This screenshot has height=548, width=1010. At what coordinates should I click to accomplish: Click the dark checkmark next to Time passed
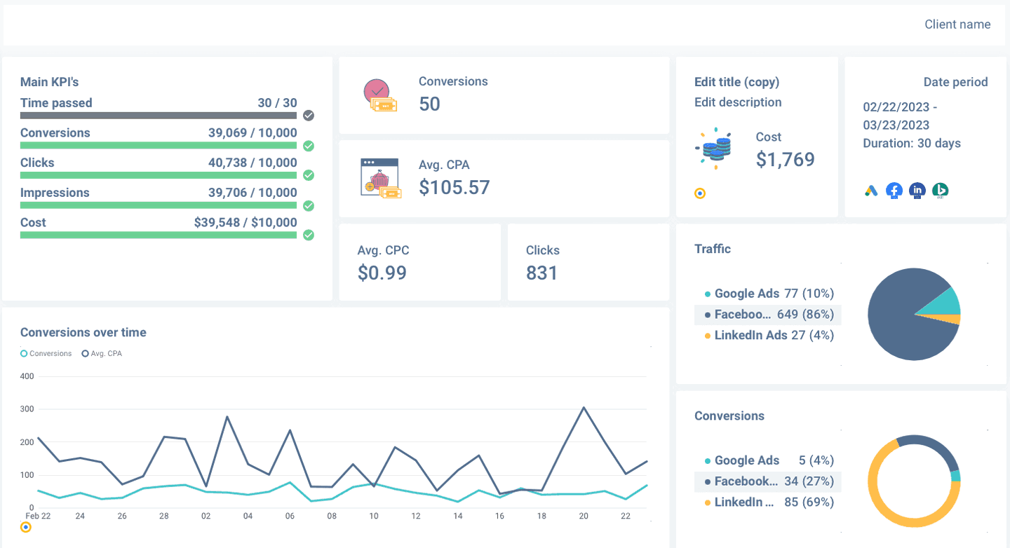[308, 115]
